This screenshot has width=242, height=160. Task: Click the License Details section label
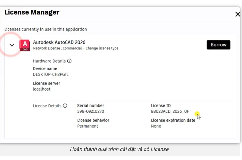click(47, 106)
